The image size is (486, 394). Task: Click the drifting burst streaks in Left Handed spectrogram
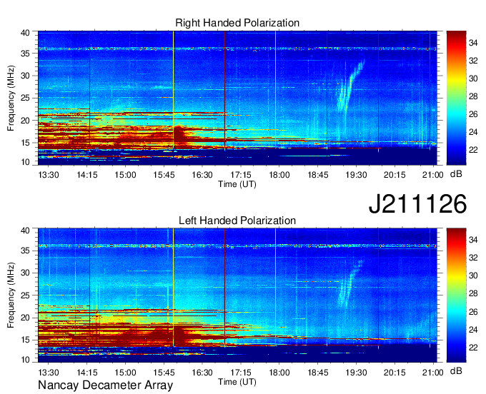click(349, 284)
